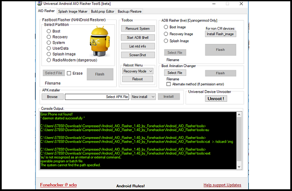Click console scrollbar down arrow
292x191 pixels.
[239, 167]
